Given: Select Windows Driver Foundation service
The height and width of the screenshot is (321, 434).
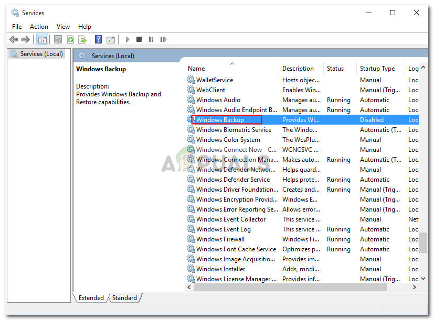Looking at the screenshot, I should pos(302,189).
